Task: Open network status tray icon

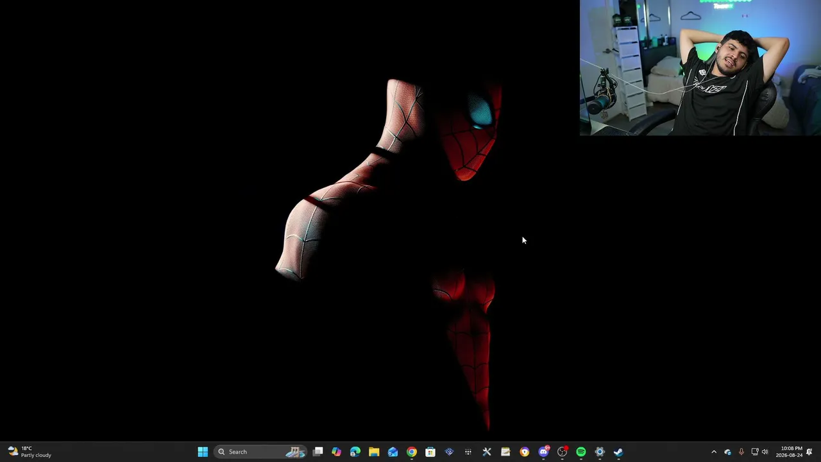Action: coord(755,452)
